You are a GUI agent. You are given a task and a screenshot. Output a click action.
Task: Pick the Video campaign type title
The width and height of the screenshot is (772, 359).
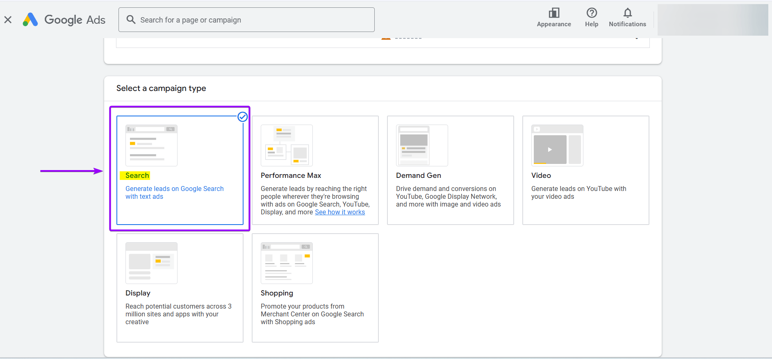click(x=541, y=175)
